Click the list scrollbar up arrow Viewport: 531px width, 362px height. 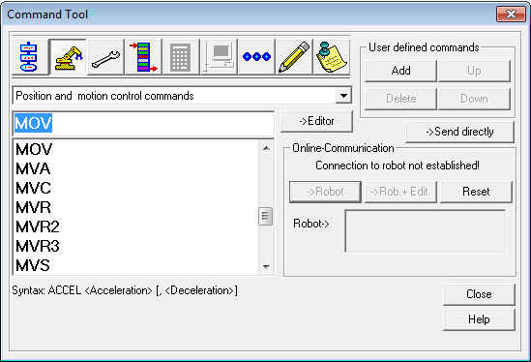[x=266, y=148]
